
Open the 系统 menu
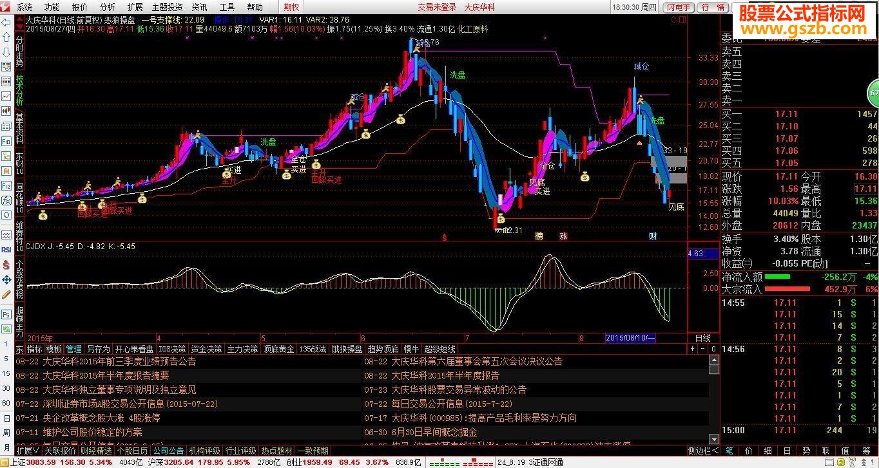tap(24, 7)
